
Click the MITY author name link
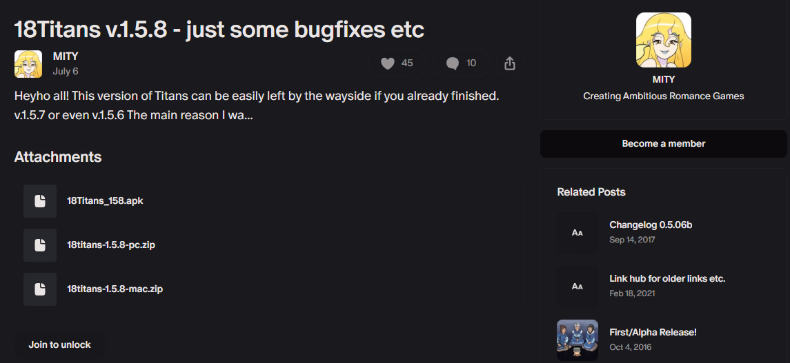66,56
